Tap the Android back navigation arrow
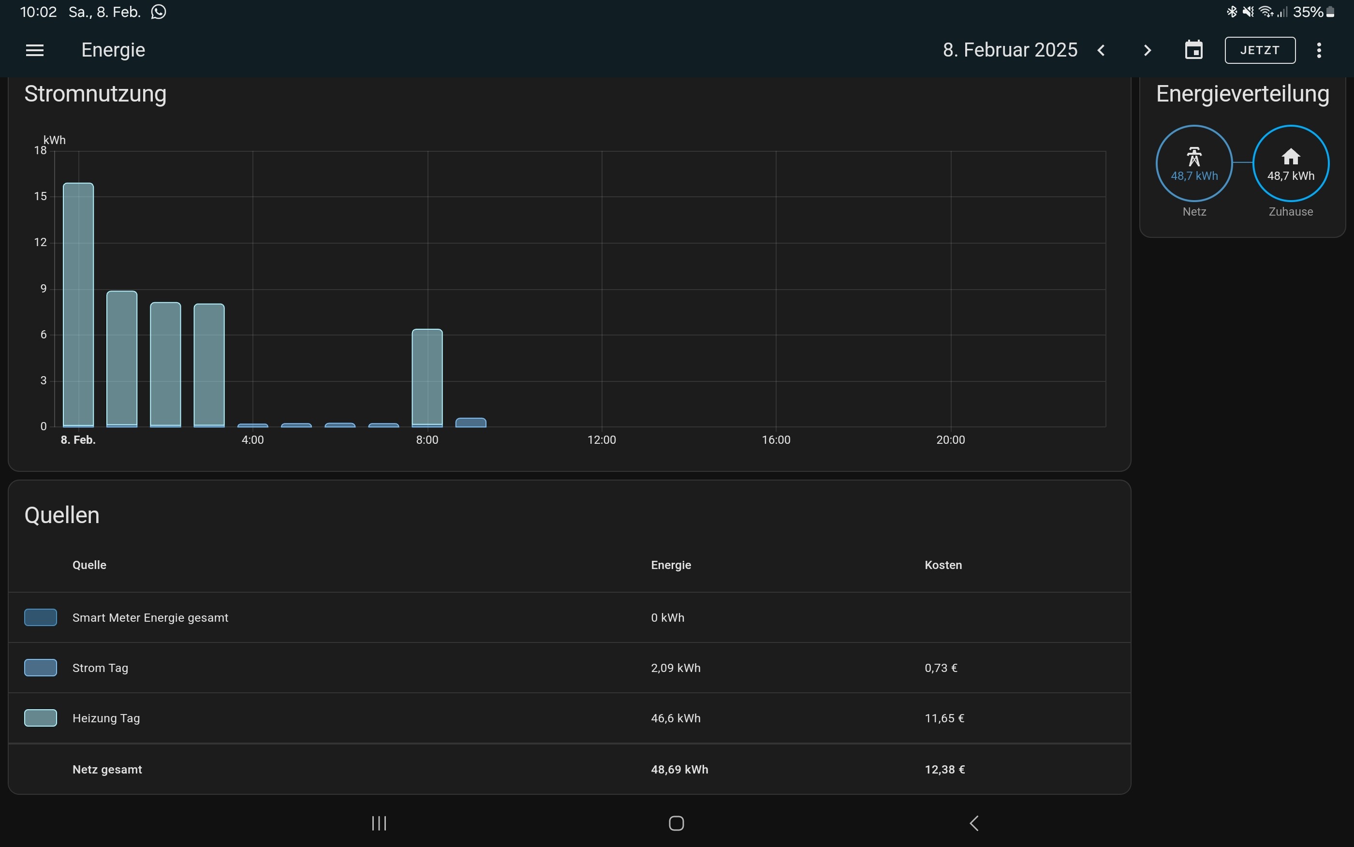Image resolution: width=1354 pixels, height=847 pixels. pyautogui.click(x=974, y=823)
